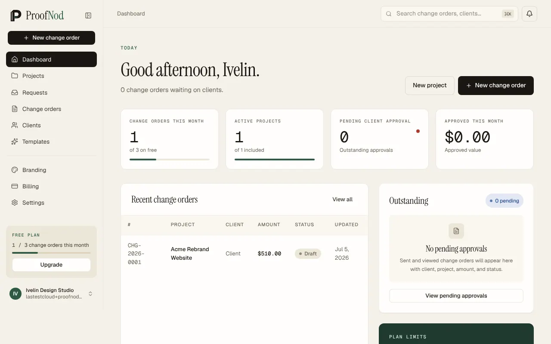Click the ProofNod logo icon
551x344 pixels.
click(16, 15)
